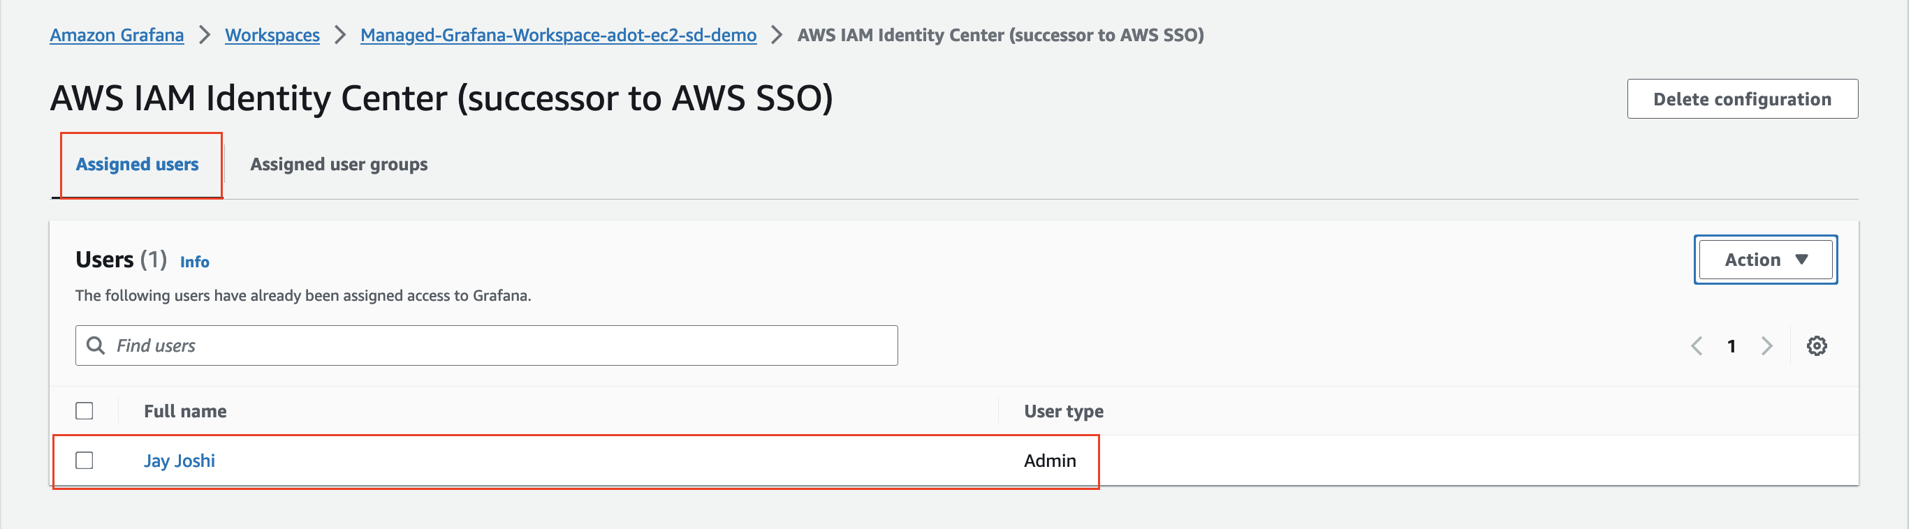Open Amazon Grafana breadcrumb link

[117, 35]
